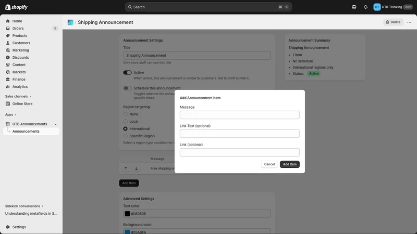Click app icon in breadcrumb header

click(x=70, y=22)
